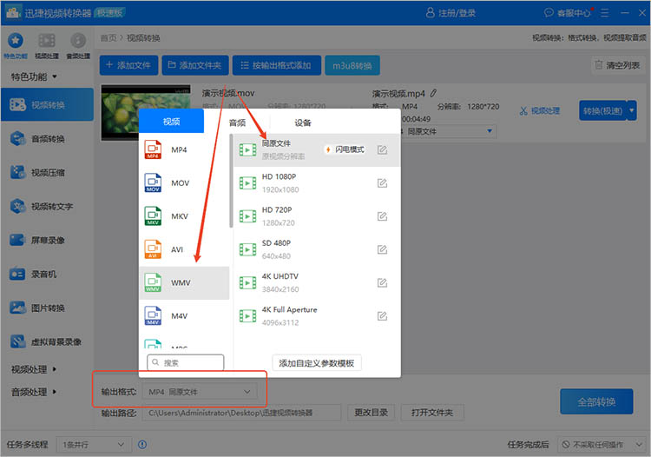Image resolution: width=651 pixels, height=457 pixels.
Task: Click the 转换(极速) button
Action: coord(603,110)
